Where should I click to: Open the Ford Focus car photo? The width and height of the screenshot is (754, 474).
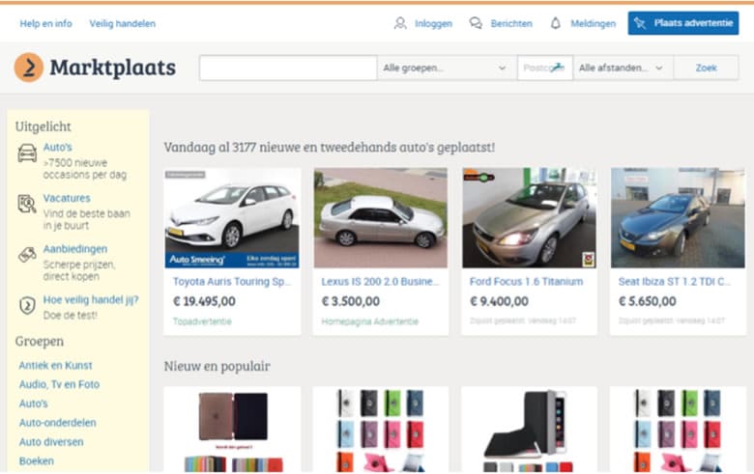tap(529, 217)
